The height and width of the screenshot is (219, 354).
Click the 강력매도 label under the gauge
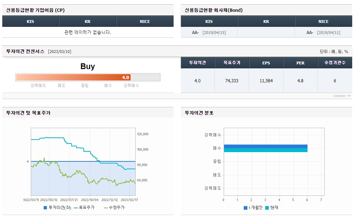[x=38, y=85]
